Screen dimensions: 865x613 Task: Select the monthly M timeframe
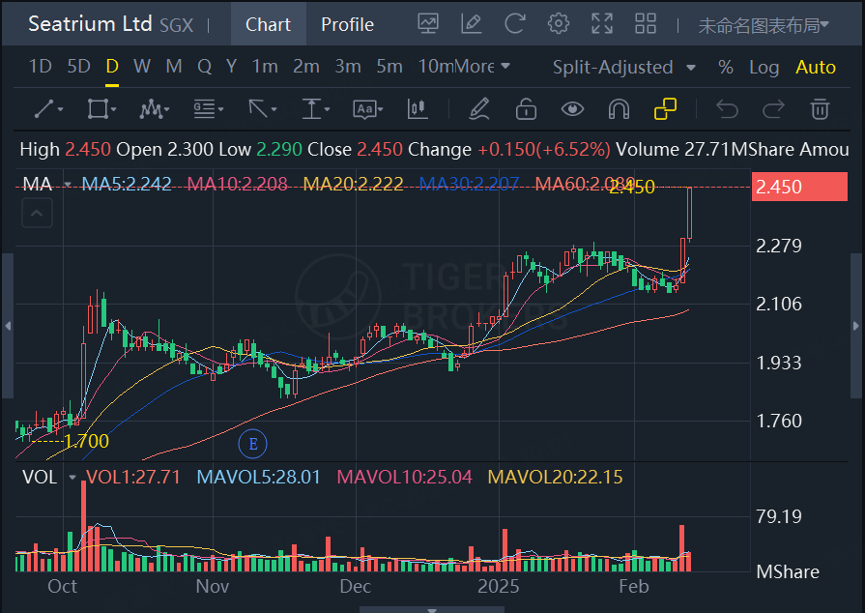point(174,66)
